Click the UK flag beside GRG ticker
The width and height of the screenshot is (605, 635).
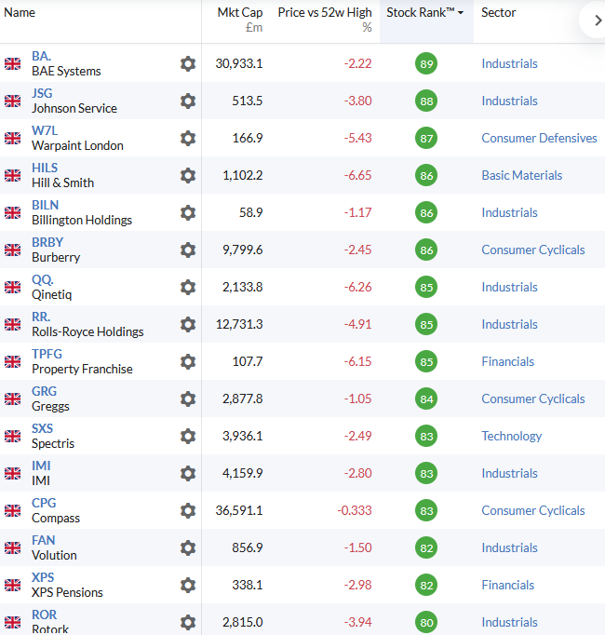tap(12, 399)
